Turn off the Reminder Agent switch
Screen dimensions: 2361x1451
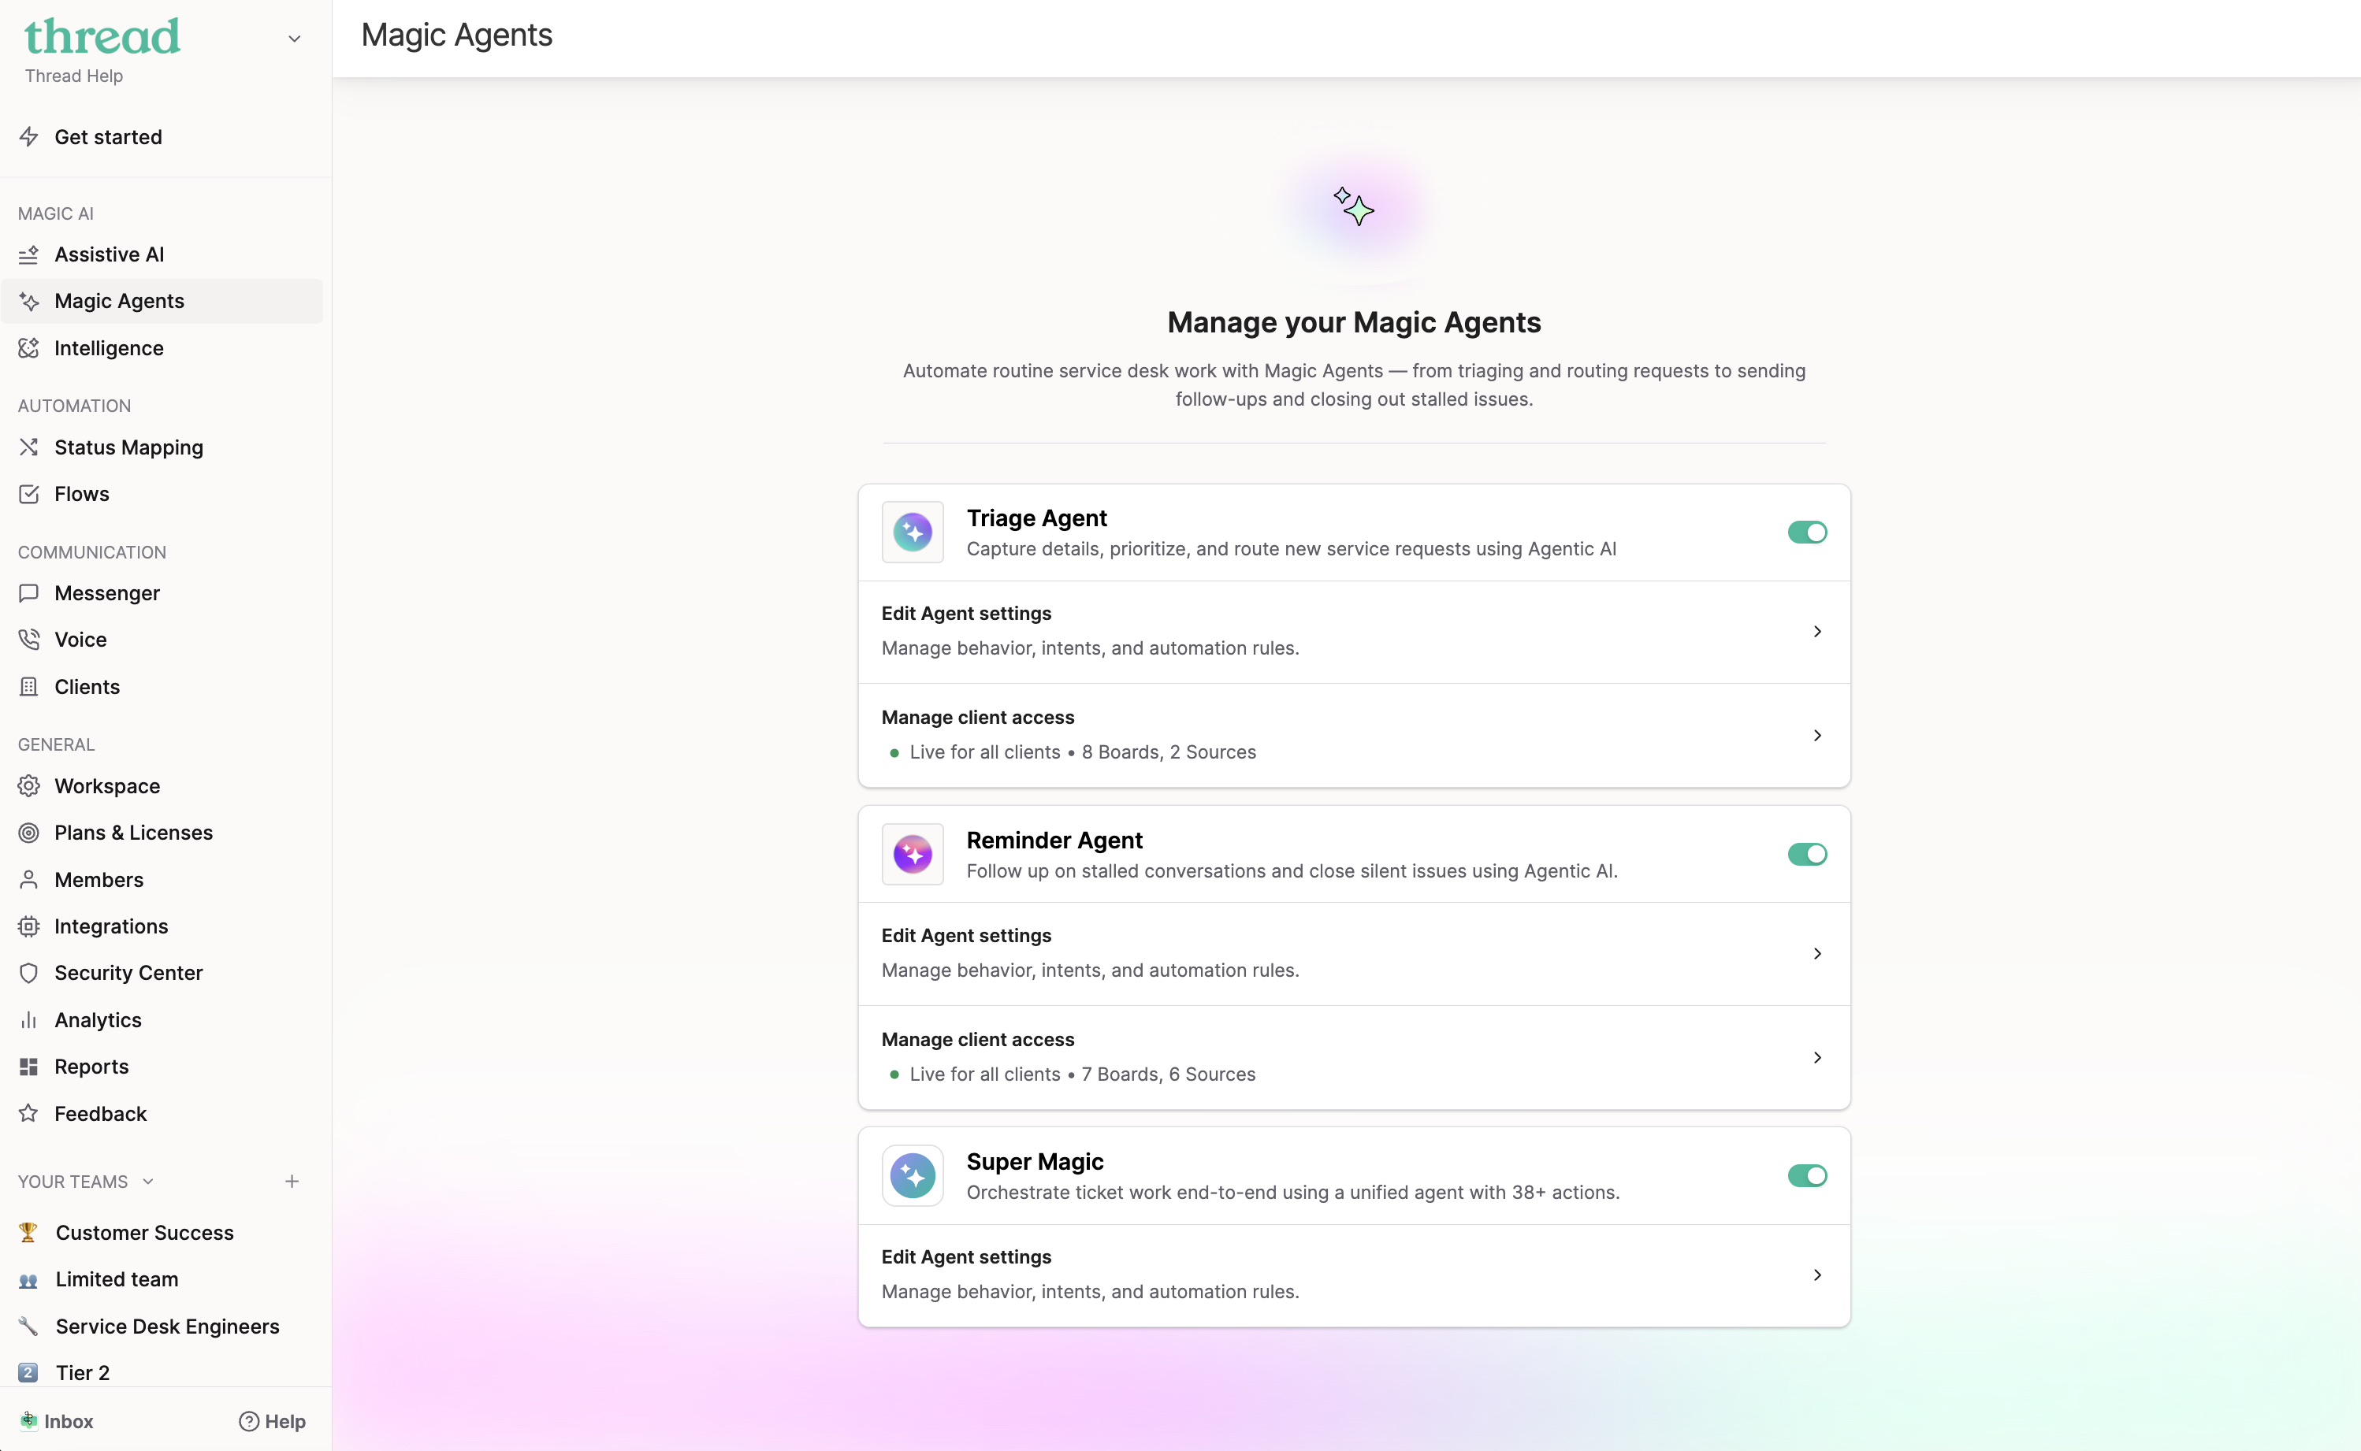[x=1807, y=854]
